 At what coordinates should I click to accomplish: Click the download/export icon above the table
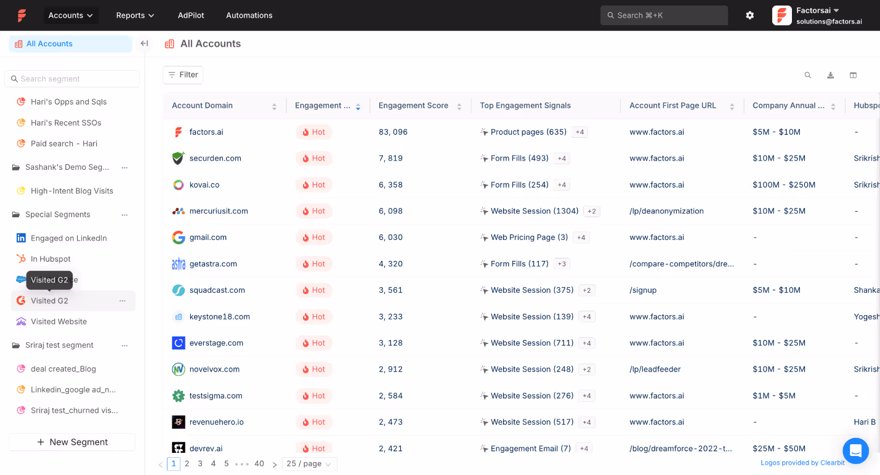point(830,74)
